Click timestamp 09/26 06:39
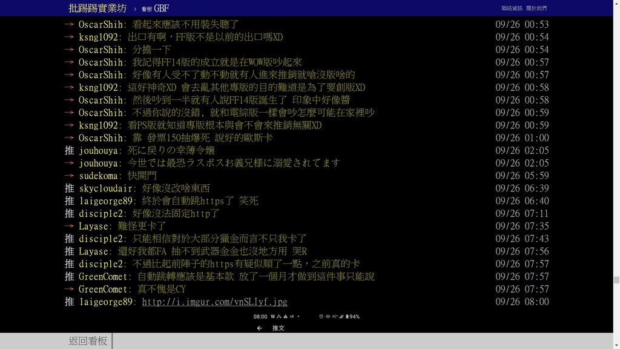Viewport: 620px width, 349px height. [x=522, y=188]
